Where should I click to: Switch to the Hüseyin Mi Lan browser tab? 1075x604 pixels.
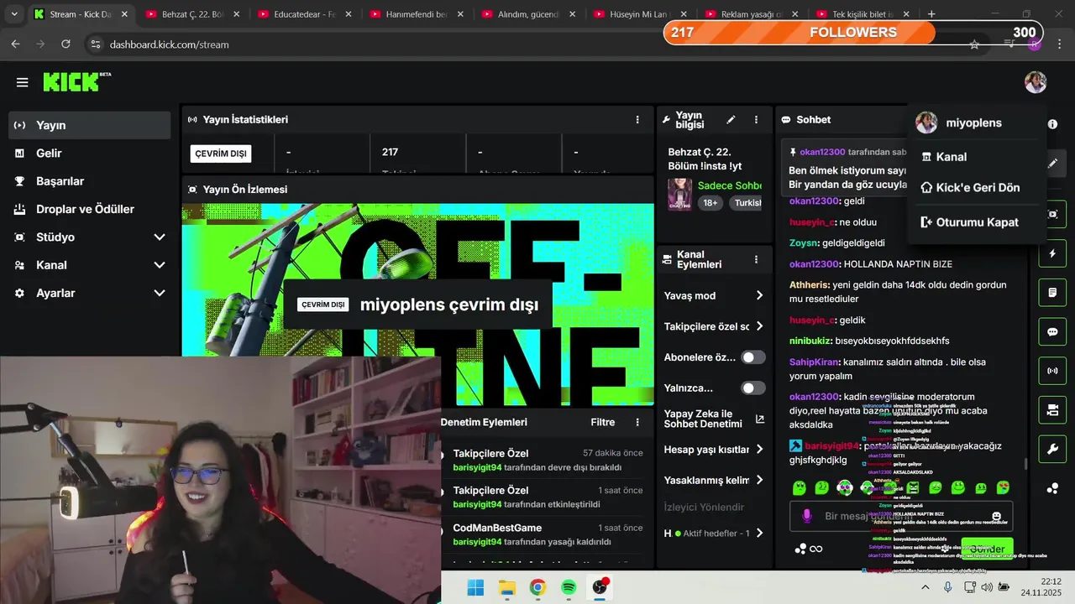641,14
